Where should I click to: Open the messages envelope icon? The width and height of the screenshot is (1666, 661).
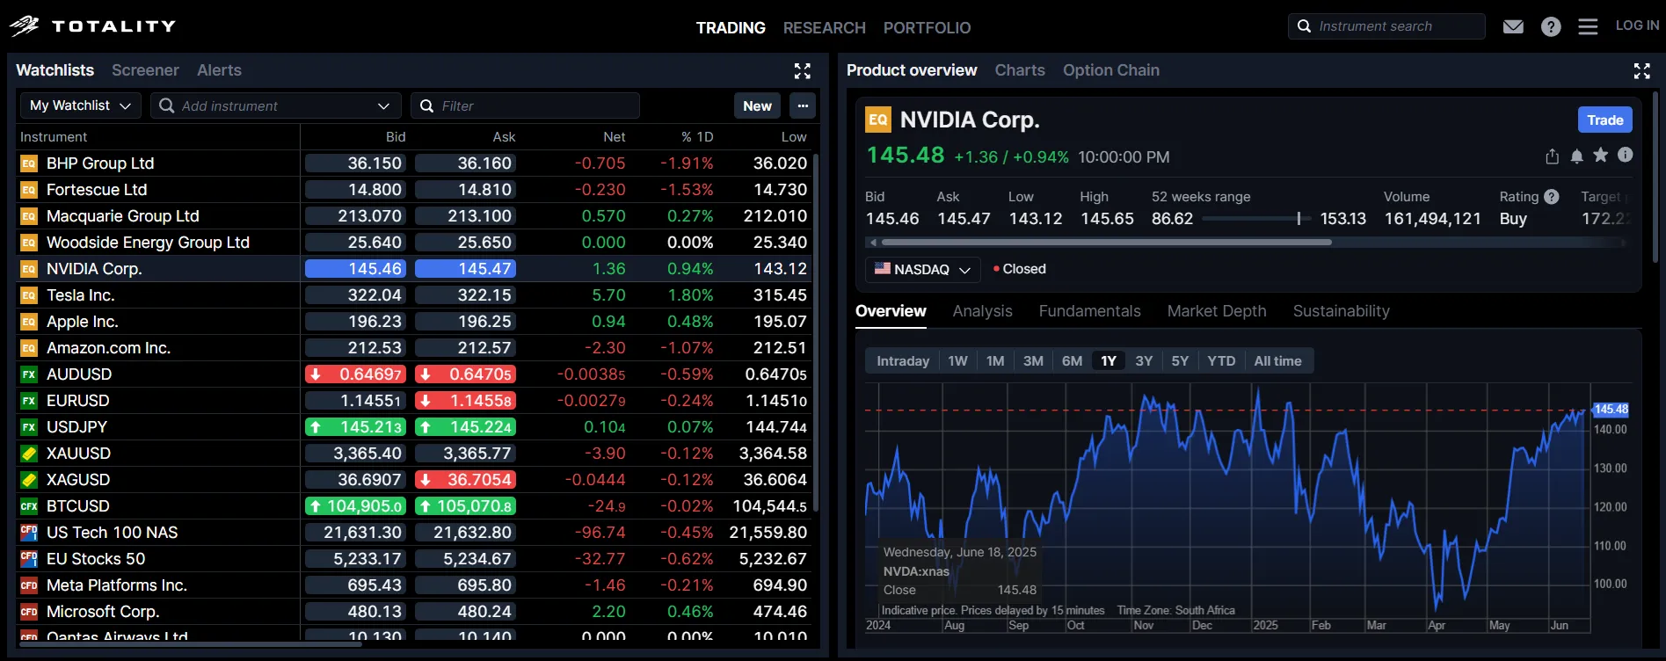click(x=1513, y=26)
